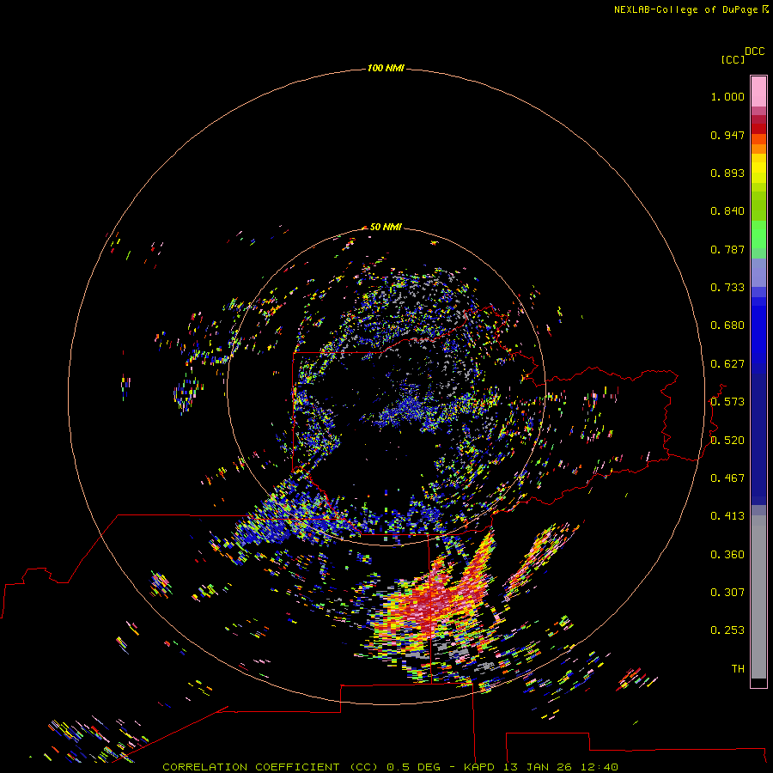This screenshot has width=773, height=773.
Task: Click the 0.733 legend value
Action: click(x=727, y=288)
